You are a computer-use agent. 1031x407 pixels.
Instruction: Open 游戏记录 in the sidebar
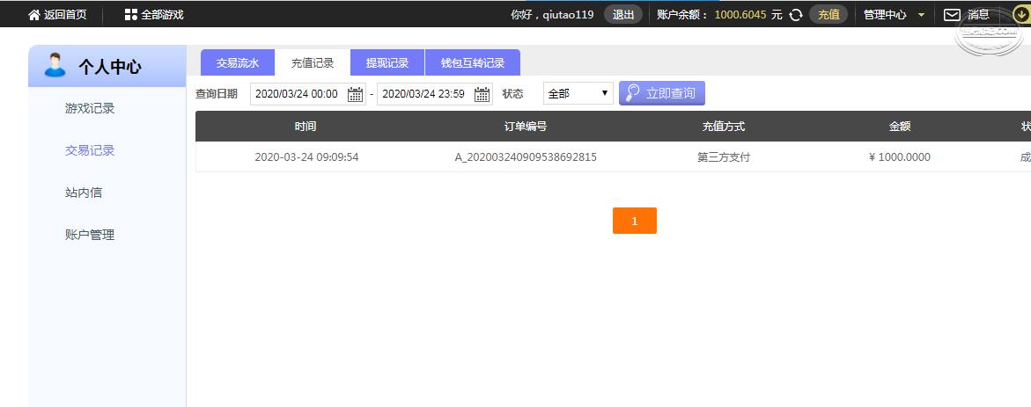90,108
